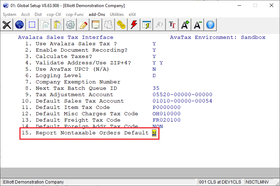Click the Use Avalara Sales Tax Y value
The width and height of the screenshot is (280, 186).
pyautogui.click(x=154, y=44)
